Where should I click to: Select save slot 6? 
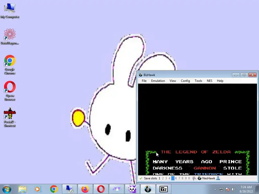click(x=176, y=178)
